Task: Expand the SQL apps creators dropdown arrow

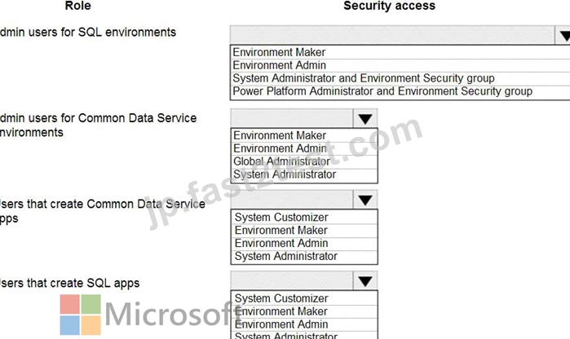Action: [x=365, y=281]
